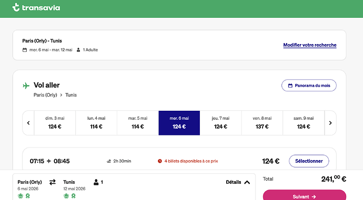Screen dimensions: 363x200
Task: Choose ven. 8 mai 137 € date
Action: pyautogui.click(x=262, y=123)
